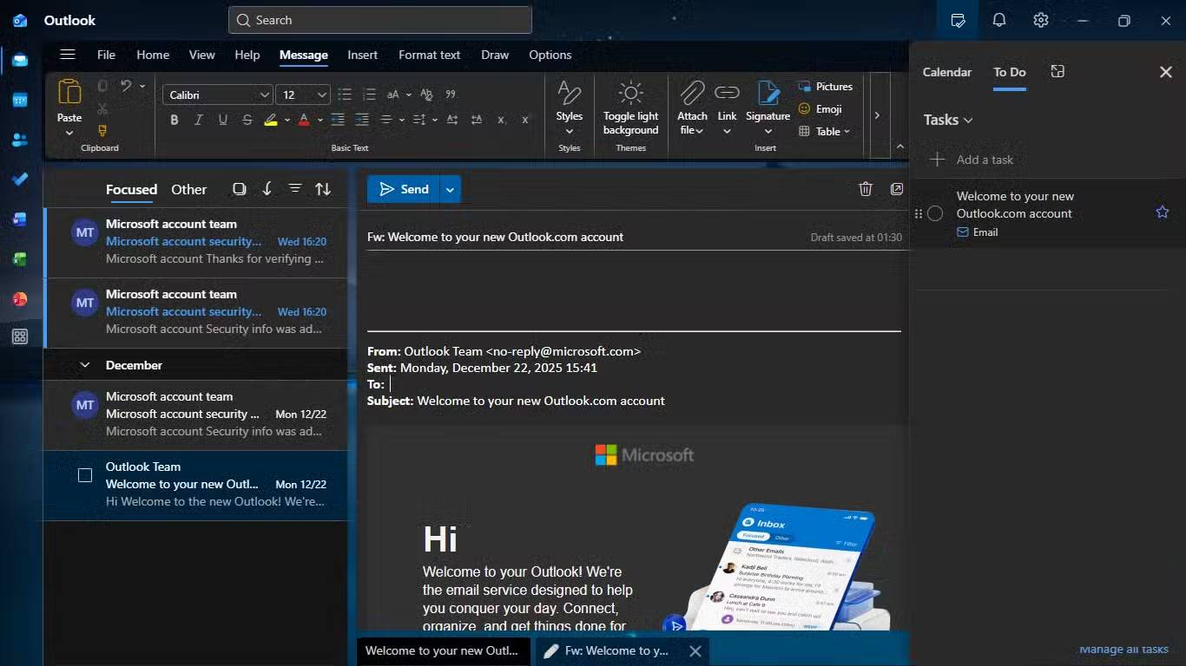The height and width of the screenshot is (666, 1186).
Task: Star the Welcome task as important
Action: 1162,212
